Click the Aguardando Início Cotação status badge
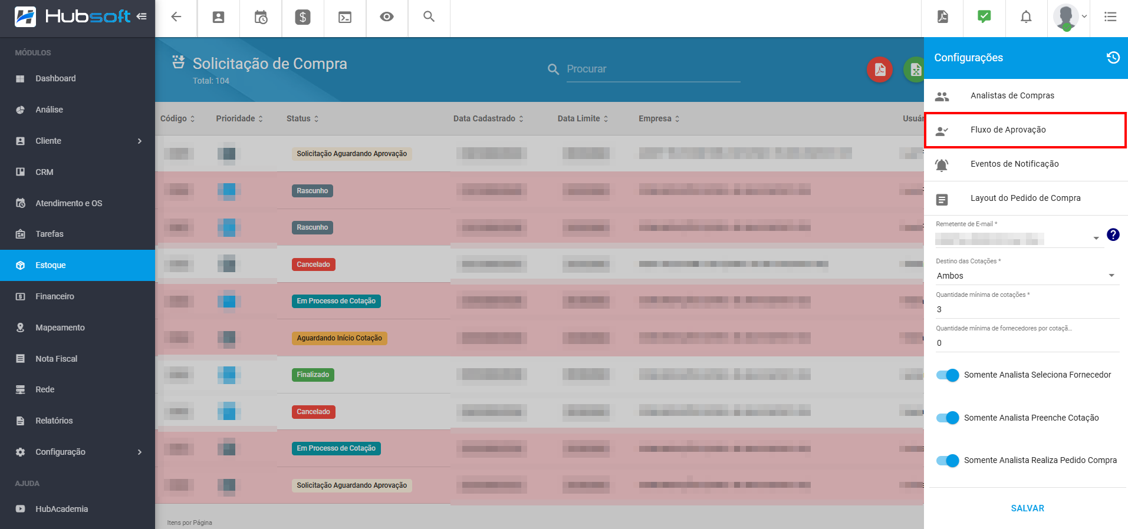Screen dimensions: 1128x529 339,338
